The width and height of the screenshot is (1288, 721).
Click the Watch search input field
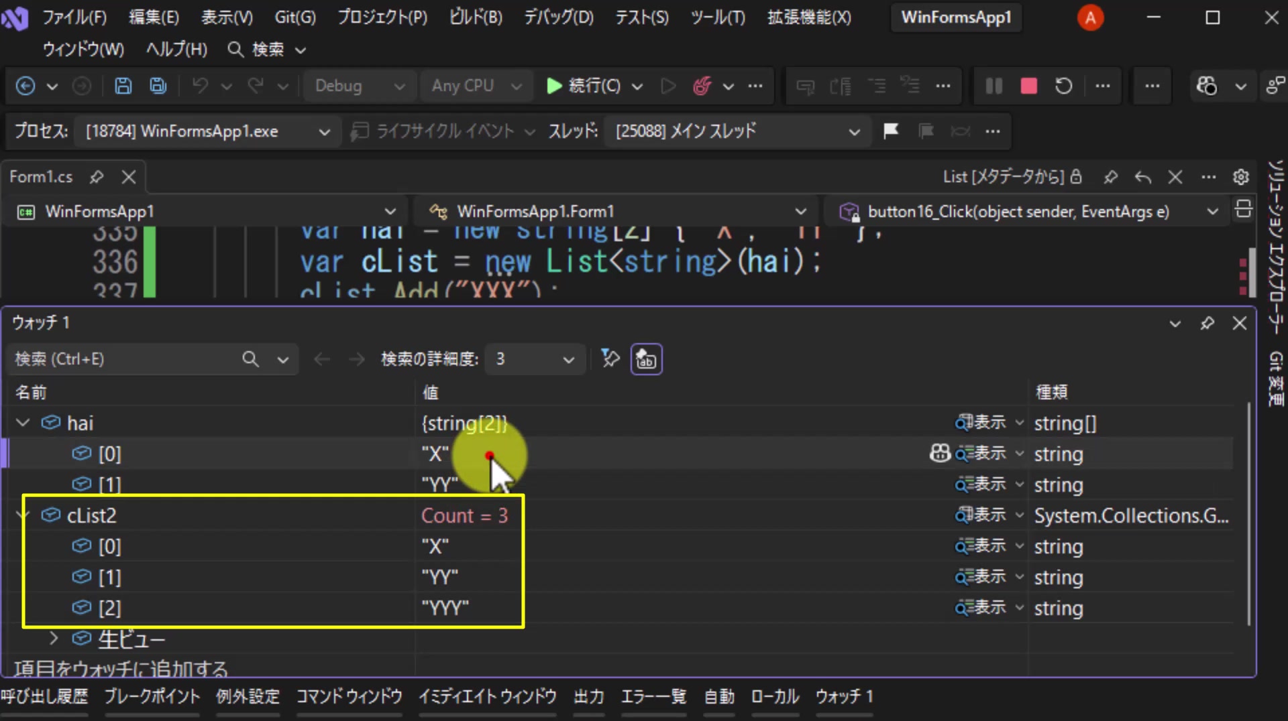pyautogui.click(x=127, y=359)
